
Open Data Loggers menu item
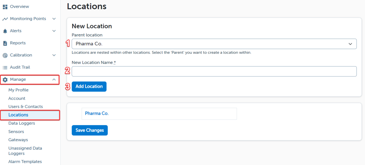pos(22,123)
